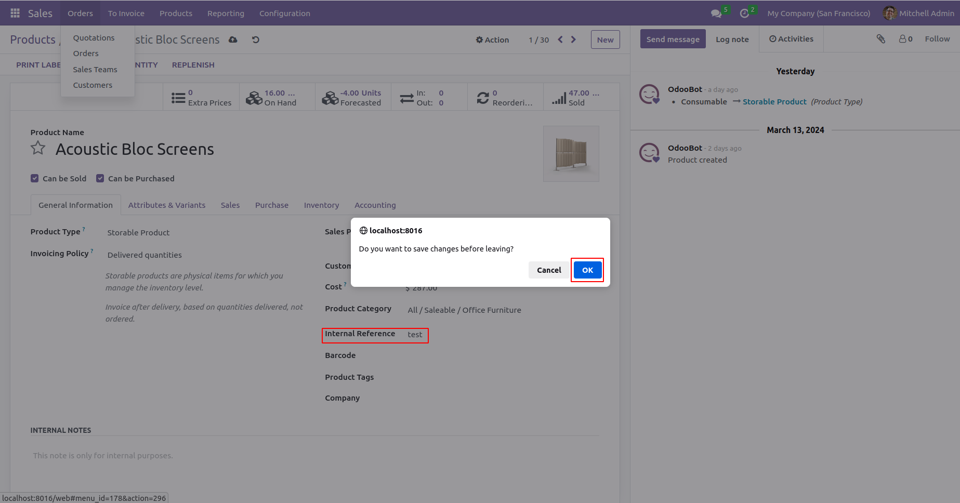Open the activities clock icon in navbar
The height and width of the screenshot is (503, 960).
tap(744, 13)
